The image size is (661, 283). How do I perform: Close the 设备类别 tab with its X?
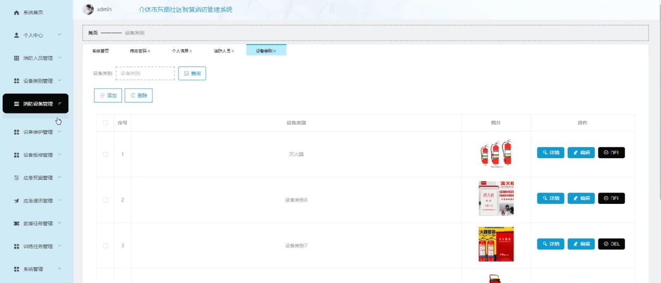(274, 51)
